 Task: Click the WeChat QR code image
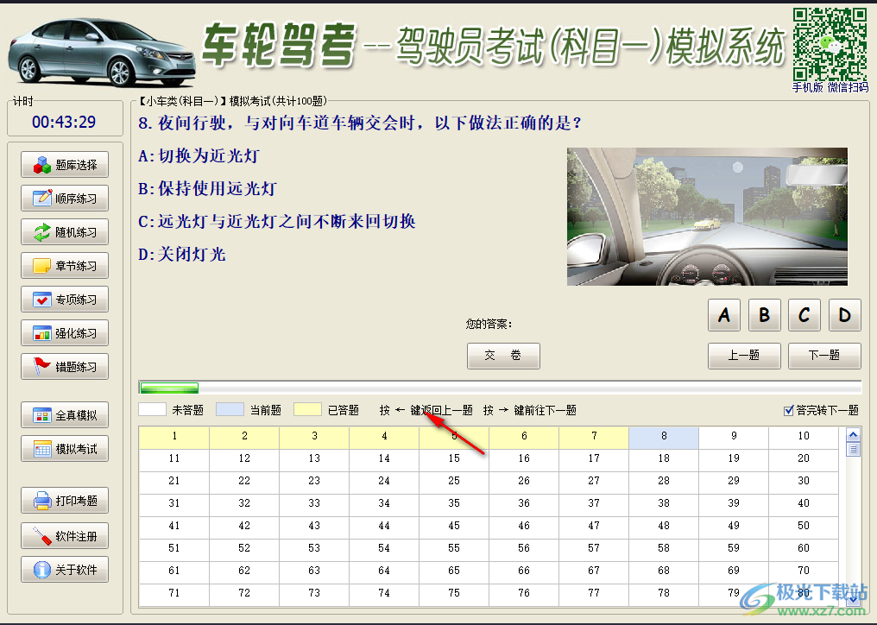[830, 44]
